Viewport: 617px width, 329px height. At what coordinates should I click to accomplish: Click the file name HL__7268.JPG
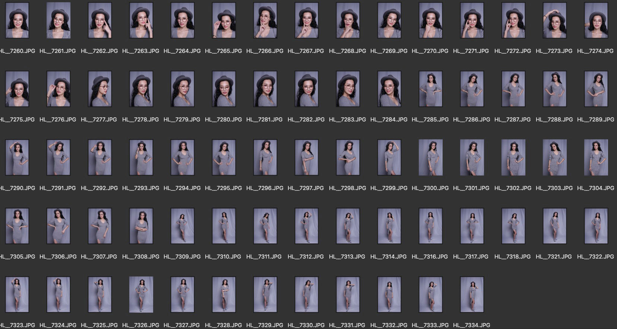pos(347,51)
